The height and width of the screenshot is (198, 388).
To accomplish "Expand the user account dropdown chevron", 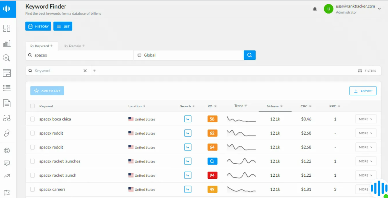I will click(379, 9).
